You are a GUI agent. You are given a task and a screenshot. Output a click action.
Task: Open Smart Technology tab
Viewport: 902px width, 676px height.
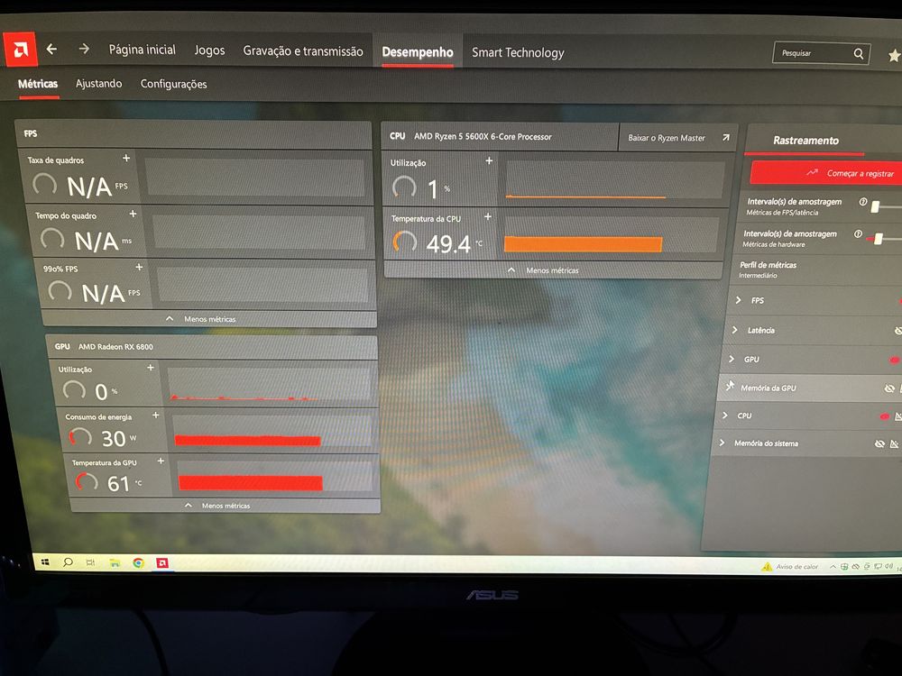tap(518, 53)
